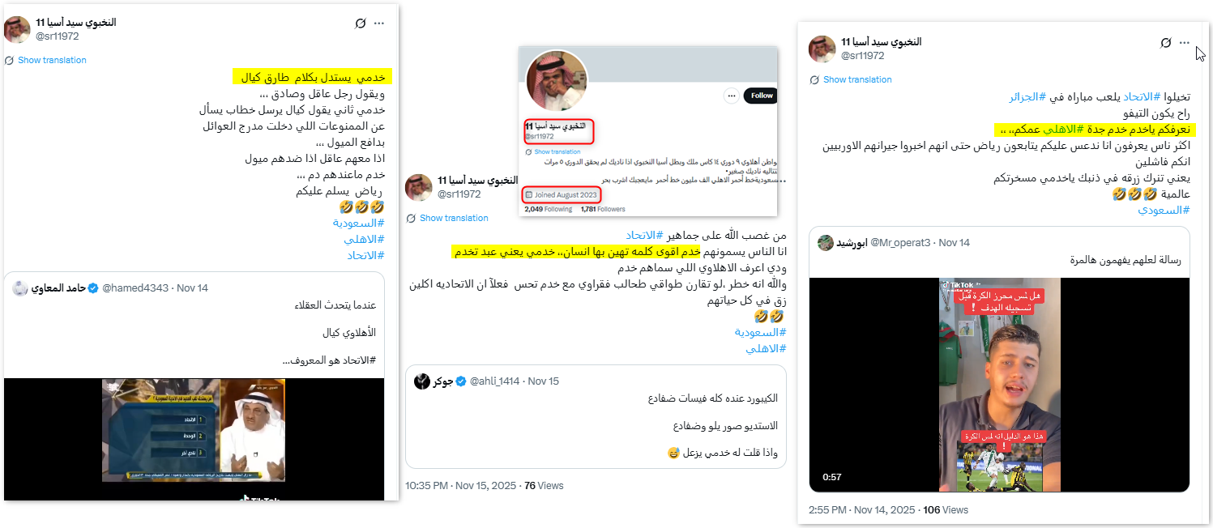Show translation on the right tweet
The image size is (1213, 528).
click(857, 79)
